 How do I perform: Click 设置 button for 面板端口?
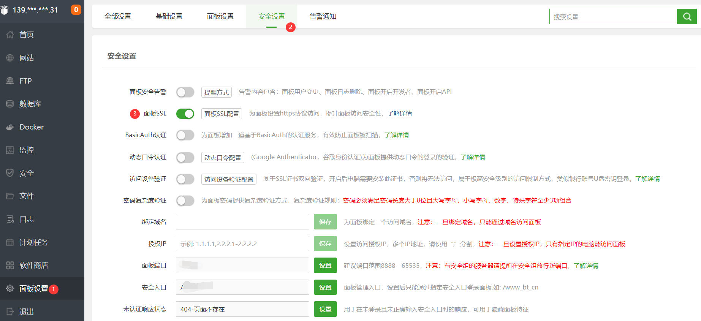coord(325,266)
